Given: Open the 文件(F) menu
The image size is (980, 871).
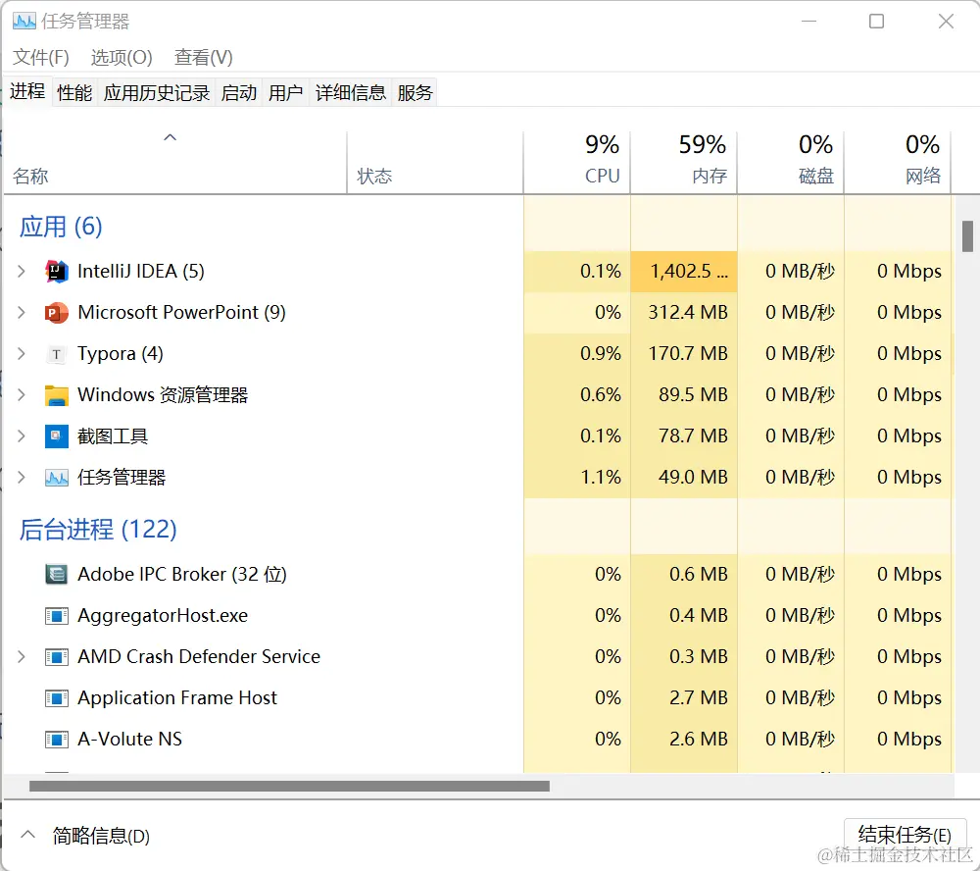Looking at the screenshot, I should click(x=41, y=58).
